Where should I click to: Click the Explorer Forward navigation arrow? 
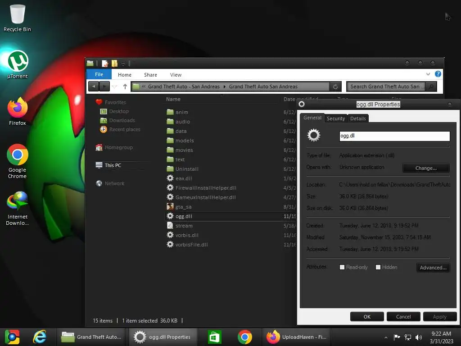point(104,86)
